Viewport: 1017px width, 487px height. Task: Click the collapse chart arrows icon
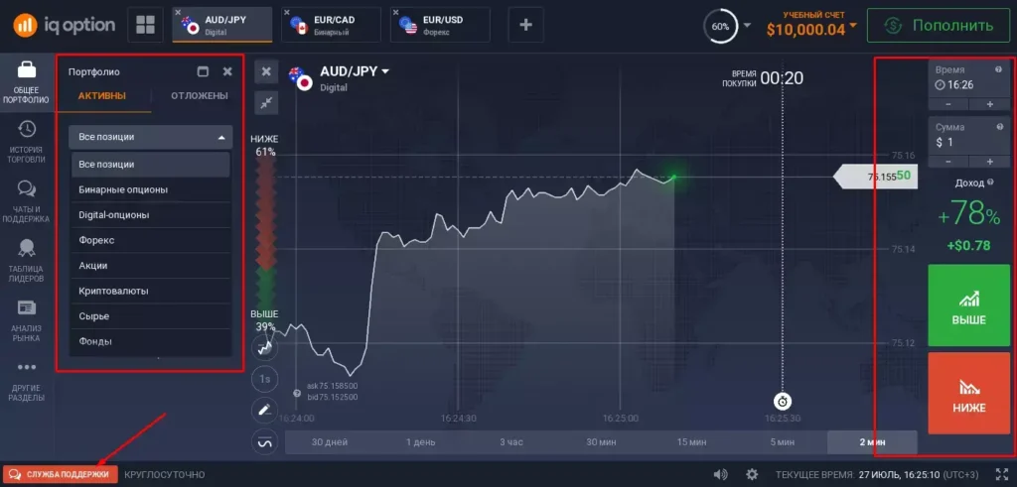pyautogui.click(x=266, y=102)
